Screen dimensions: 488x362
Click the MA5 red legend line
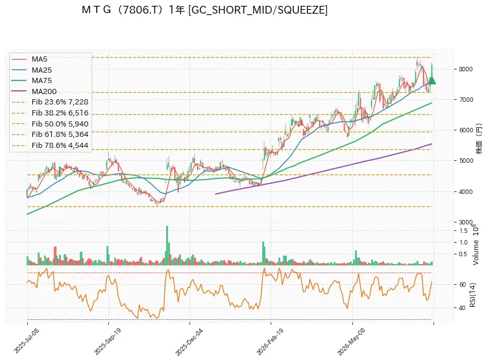click(x=19, y=59)
